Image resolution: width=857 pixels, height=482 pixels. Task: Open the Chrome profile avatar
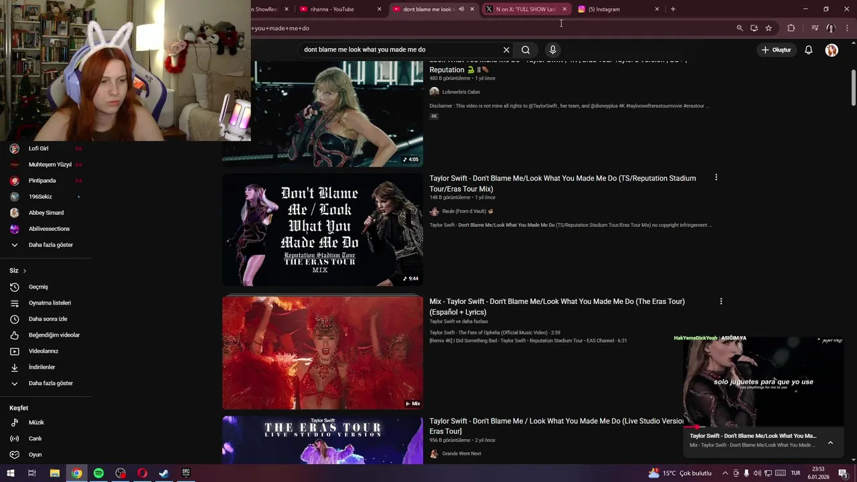tap(830, 28)
